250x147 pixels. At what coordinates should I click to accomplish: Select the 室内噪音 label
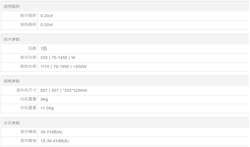pos(28,141)
